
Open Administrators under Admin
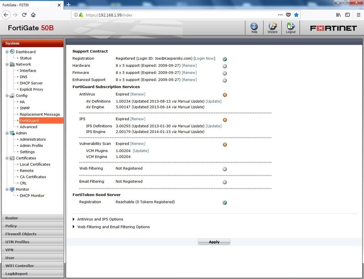point(33,139)
